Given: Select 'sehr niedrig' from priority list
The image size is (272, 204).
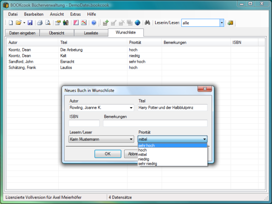Looking at the screenshot, I should click(x=147, y=164).
